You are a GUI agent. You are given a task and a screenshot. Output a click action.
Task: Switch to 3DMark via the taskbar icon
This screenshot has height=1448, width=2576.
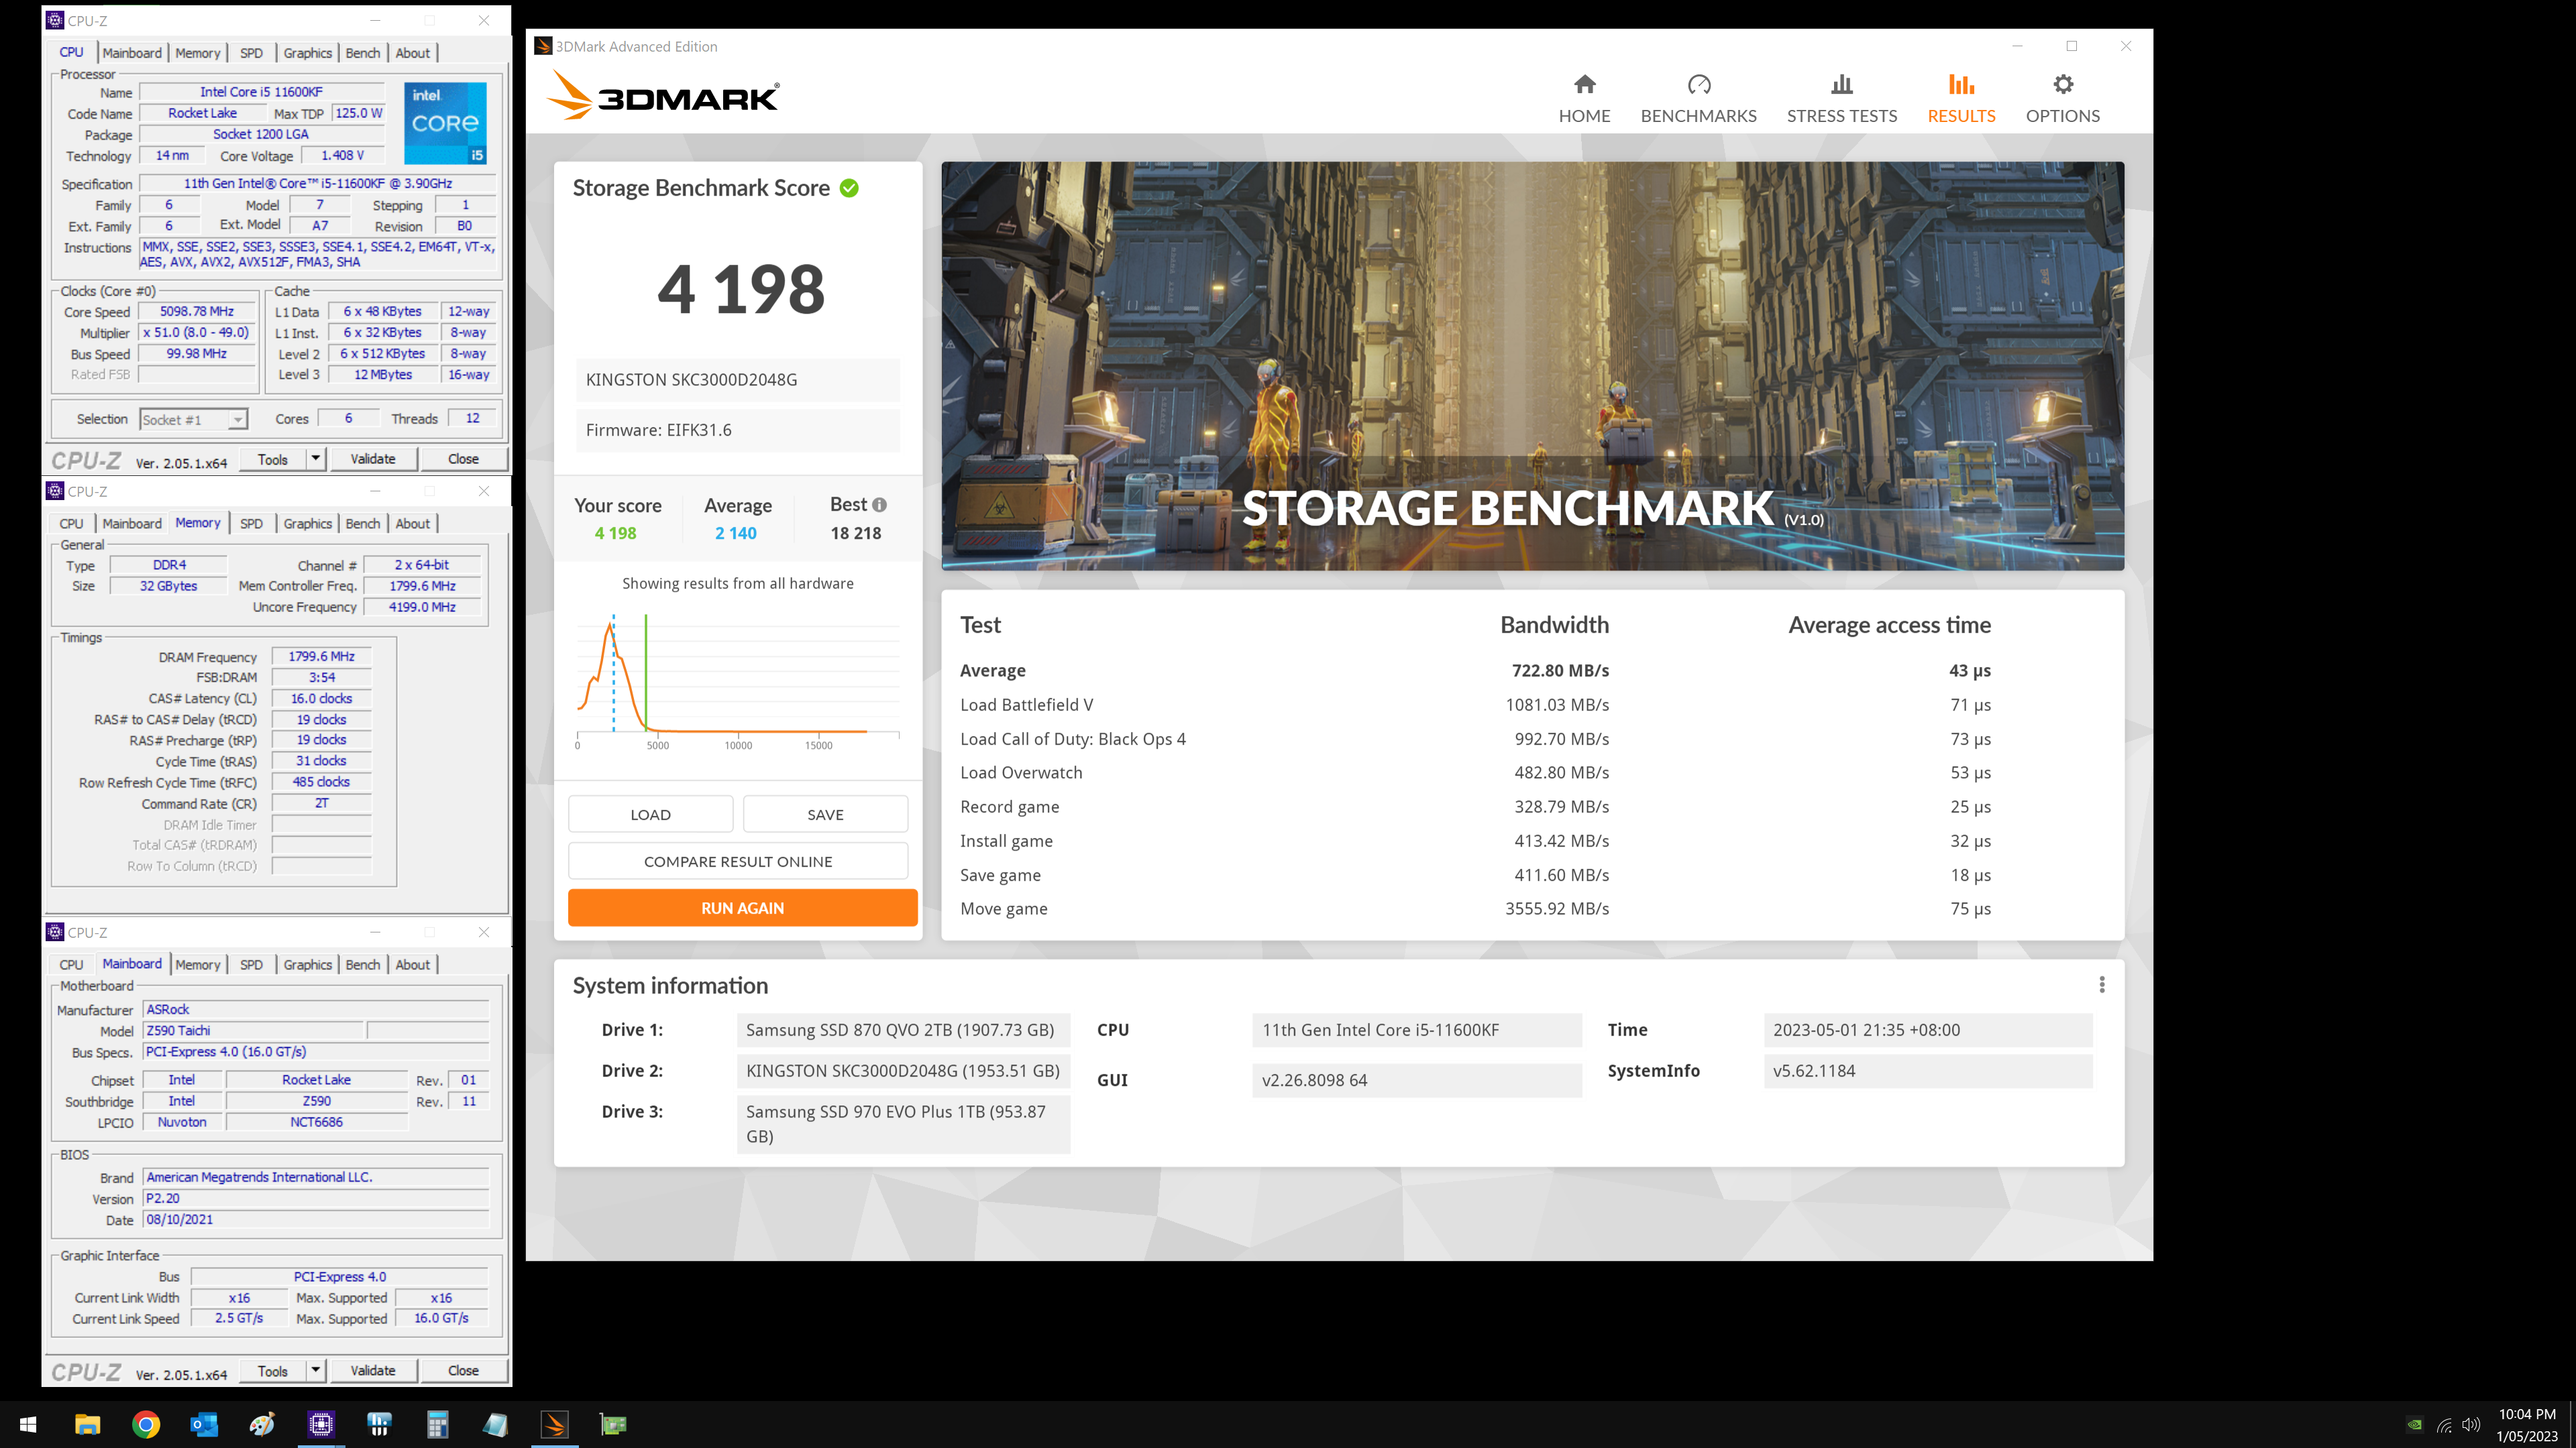click(x=554, y=1424)
